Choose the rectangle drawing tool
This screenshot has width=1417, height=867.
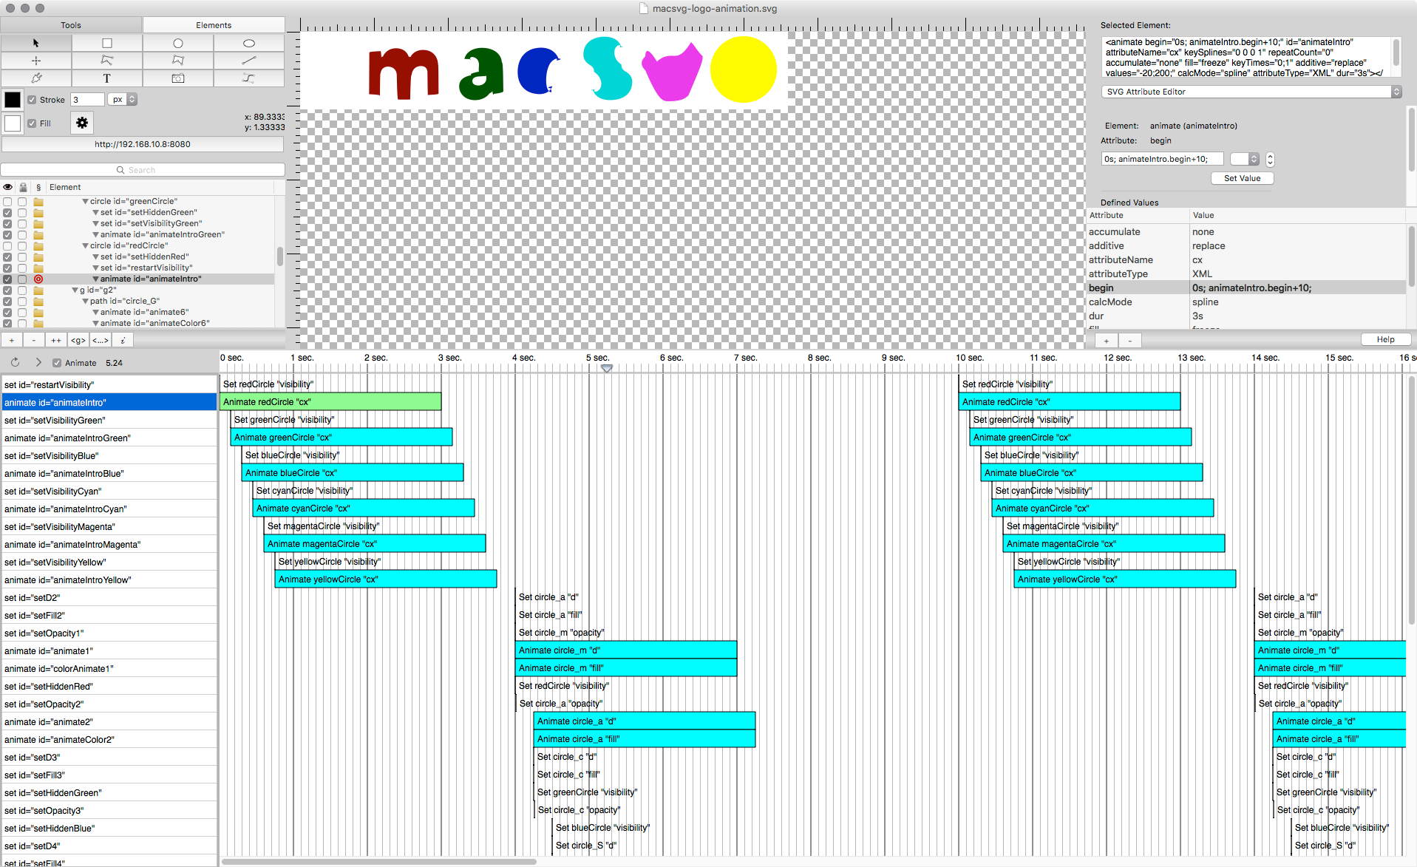[x=107, y=43]
